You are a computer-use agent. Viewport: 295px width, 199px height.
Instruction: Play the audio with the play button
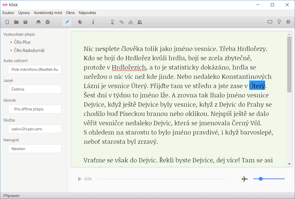point(80,179)
